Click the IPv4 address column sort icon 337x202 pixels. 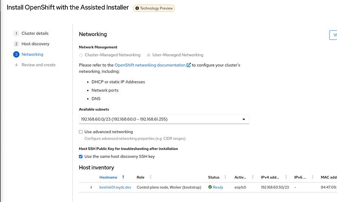pyautogui.click(x=286, y=177)
